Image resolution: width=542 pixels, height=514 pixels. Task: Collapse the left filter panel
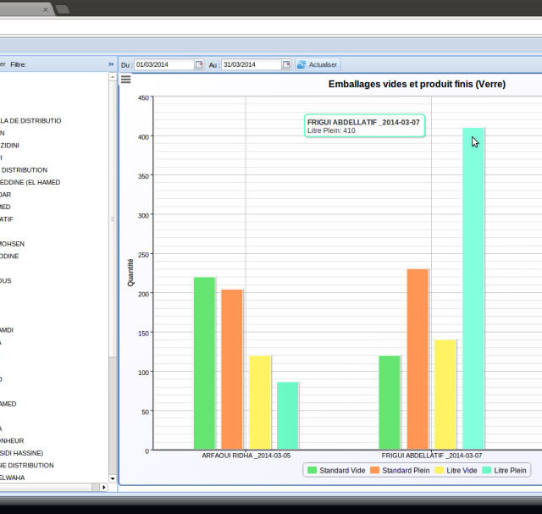pyautogui.click(x=111, y=64)
